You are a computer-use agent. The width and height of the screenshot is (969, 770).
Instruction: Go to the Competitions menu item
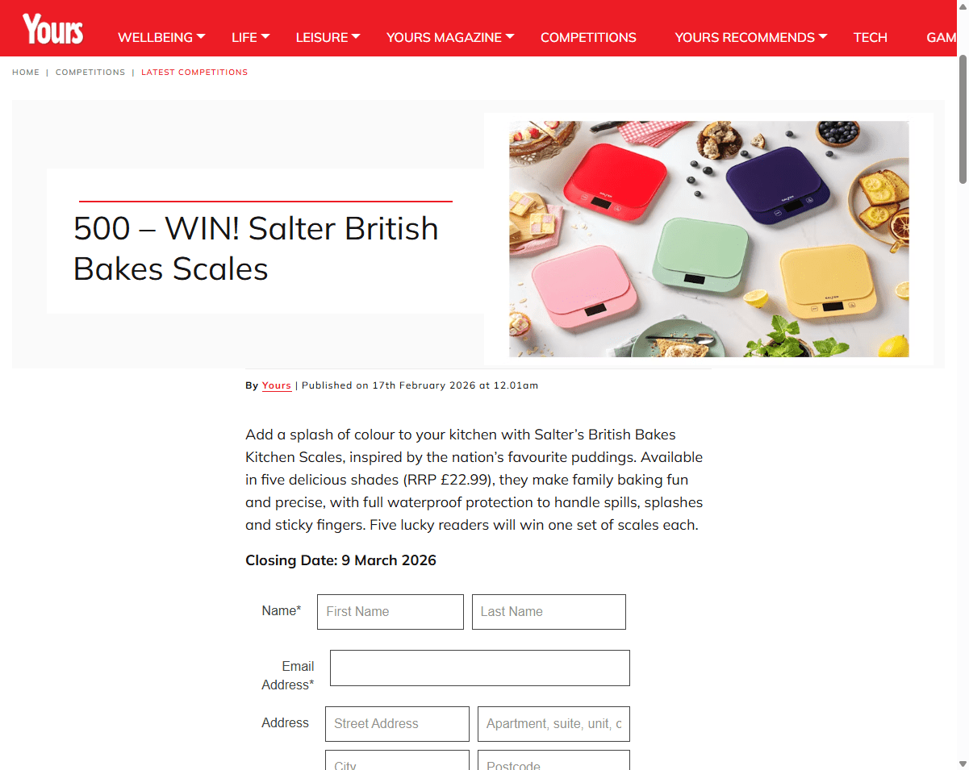point(588,37)
